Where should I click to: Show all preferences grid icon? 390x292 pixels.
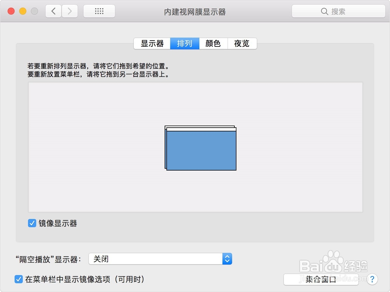click(99, 11)
